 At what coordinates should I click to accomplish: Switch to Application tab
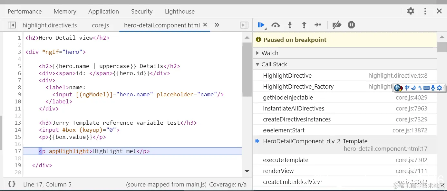(x=104, y=12)
